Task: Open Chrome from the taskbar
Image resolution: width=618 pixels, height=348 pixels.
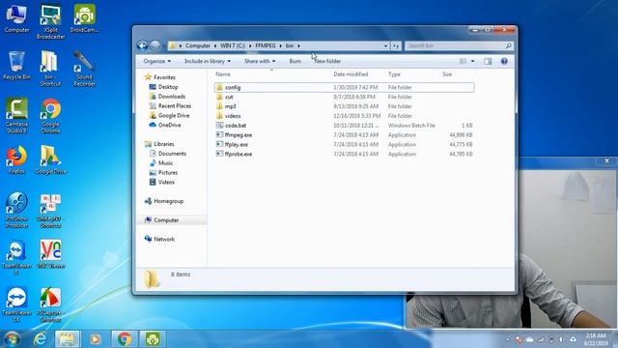Action: [125, 339]
